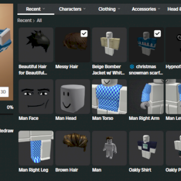Equip the Man Right Leg item
This screenshot has width=181, height=181.
click(36, 148)
